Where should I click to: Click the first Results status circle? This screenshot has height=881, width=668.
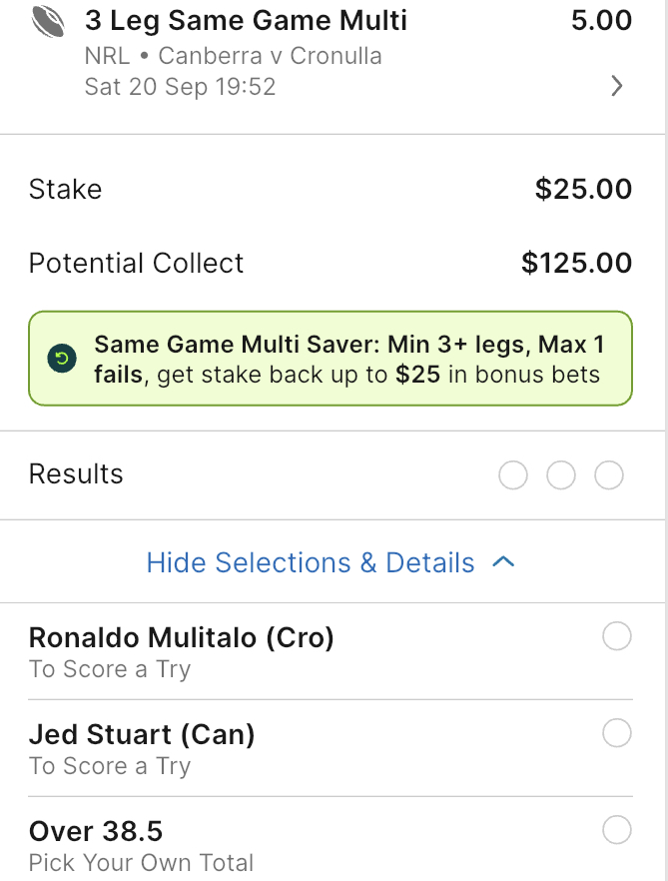[513, 474]
